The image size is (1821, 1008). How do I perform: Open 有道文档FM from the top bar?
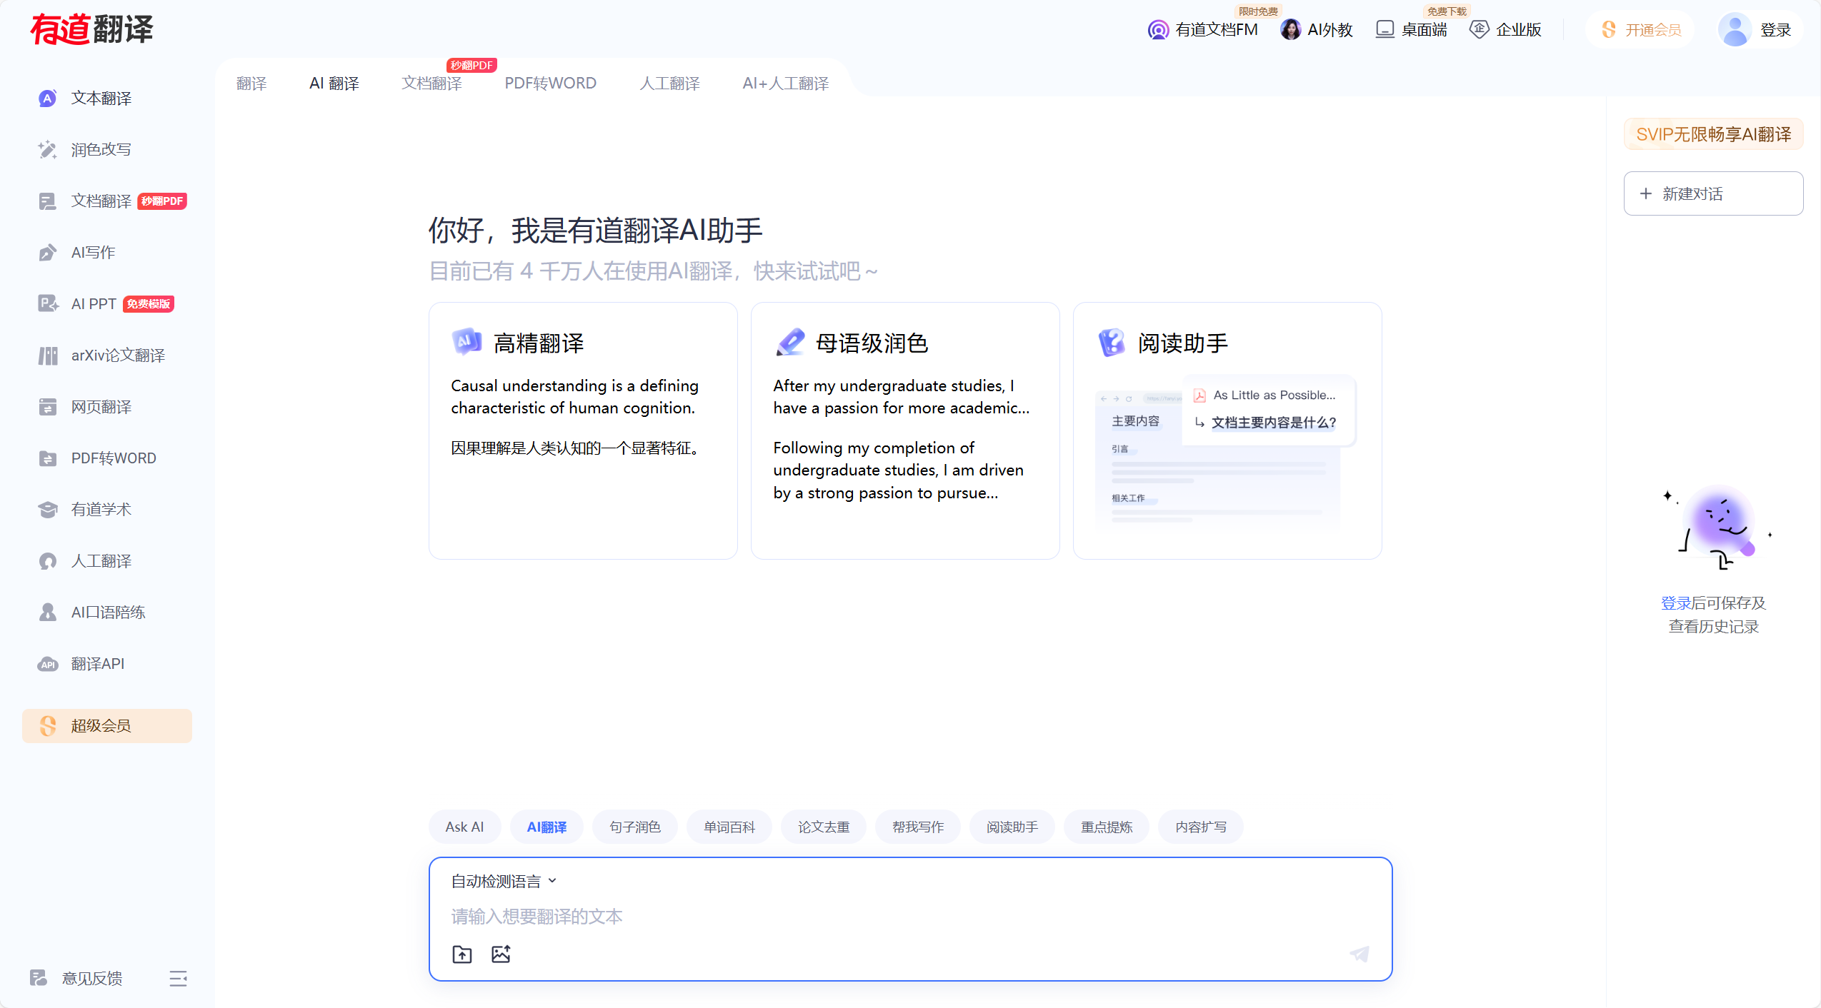pos(1202,29)
